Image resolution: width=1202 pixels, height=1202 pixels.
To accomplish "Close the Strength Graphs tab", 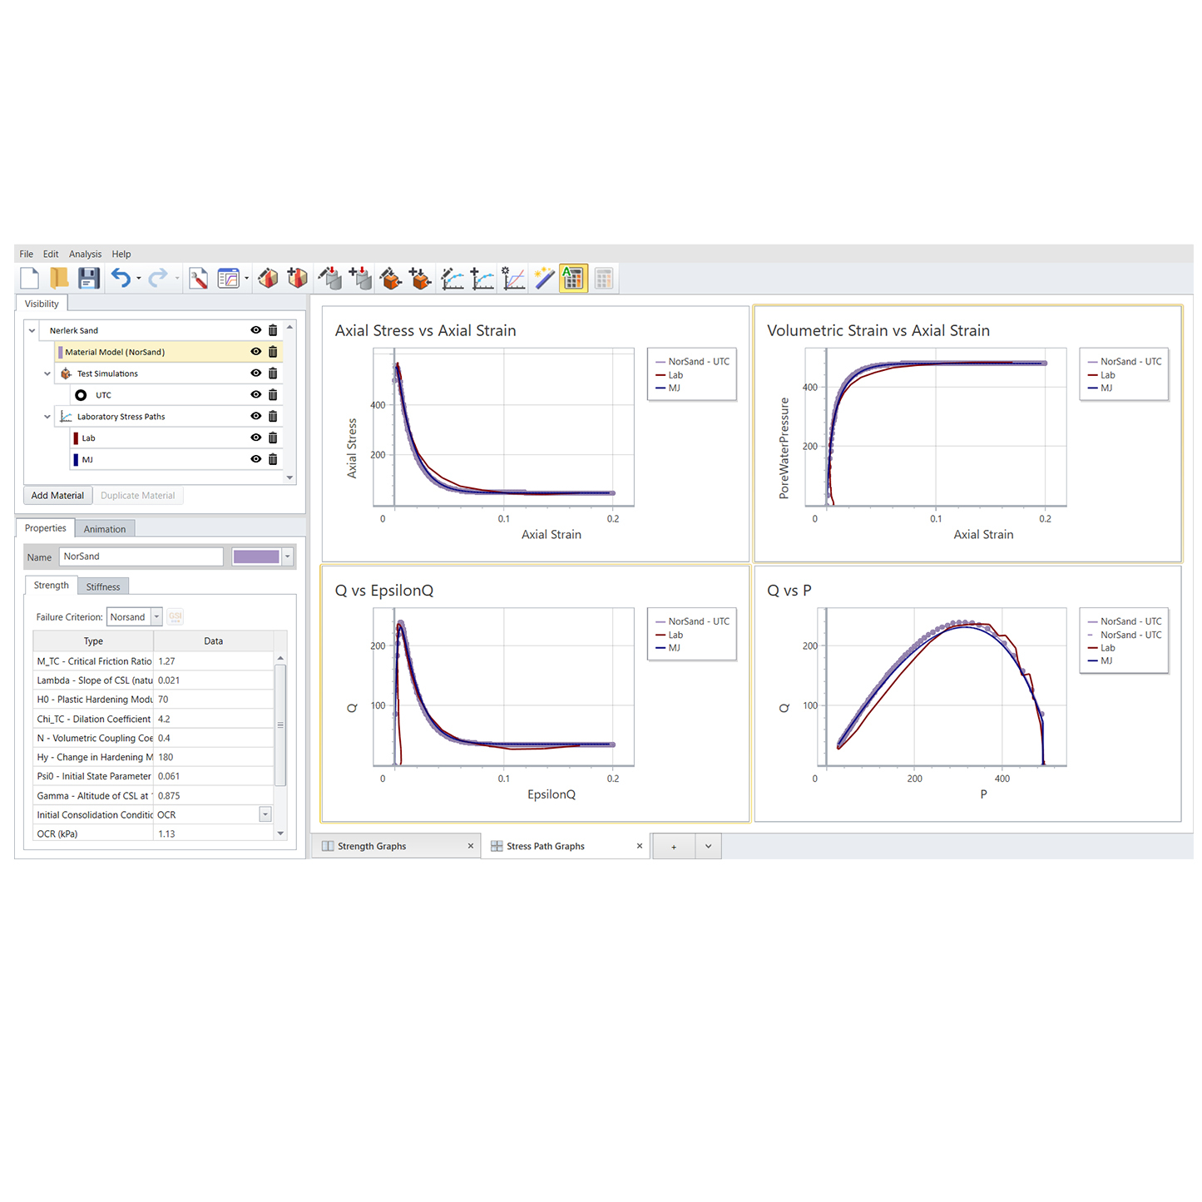I will tap(471, 846).
